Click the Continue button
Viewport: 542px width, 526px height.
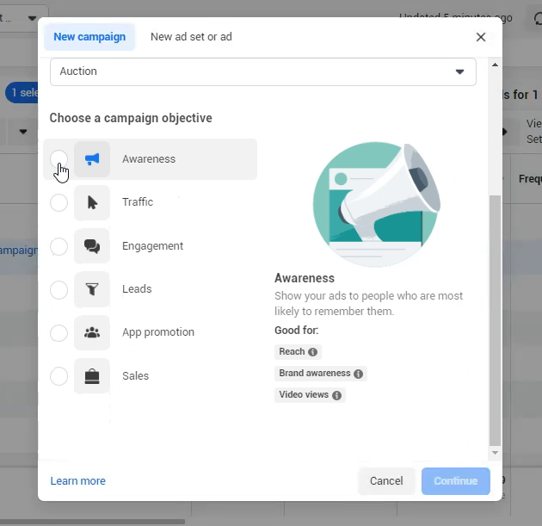pyautogui.click(x=455, y=481)
